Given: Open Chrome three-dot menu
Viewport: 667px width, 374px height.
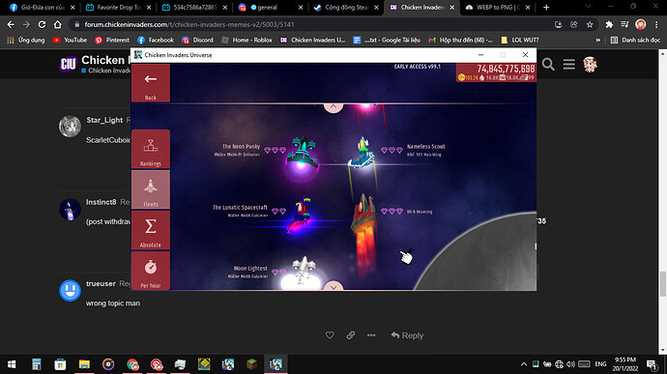Looking at the screenshot, I should pos(656,25).
